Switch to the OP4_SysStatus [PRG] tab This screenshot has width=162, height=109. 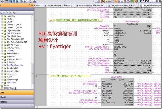[x=123, y=6]
